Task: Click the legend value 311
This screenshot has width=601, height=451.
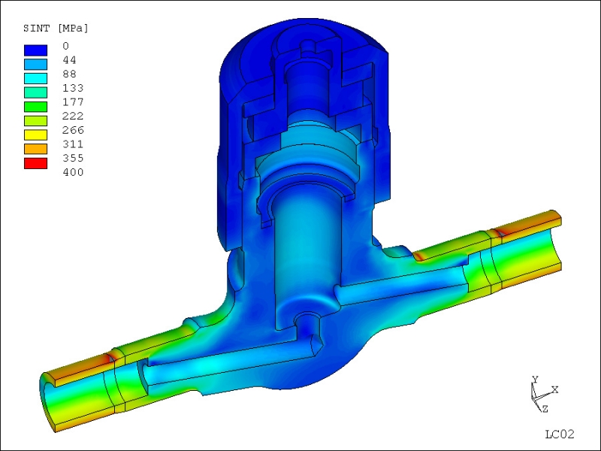Action: point(73,144)
